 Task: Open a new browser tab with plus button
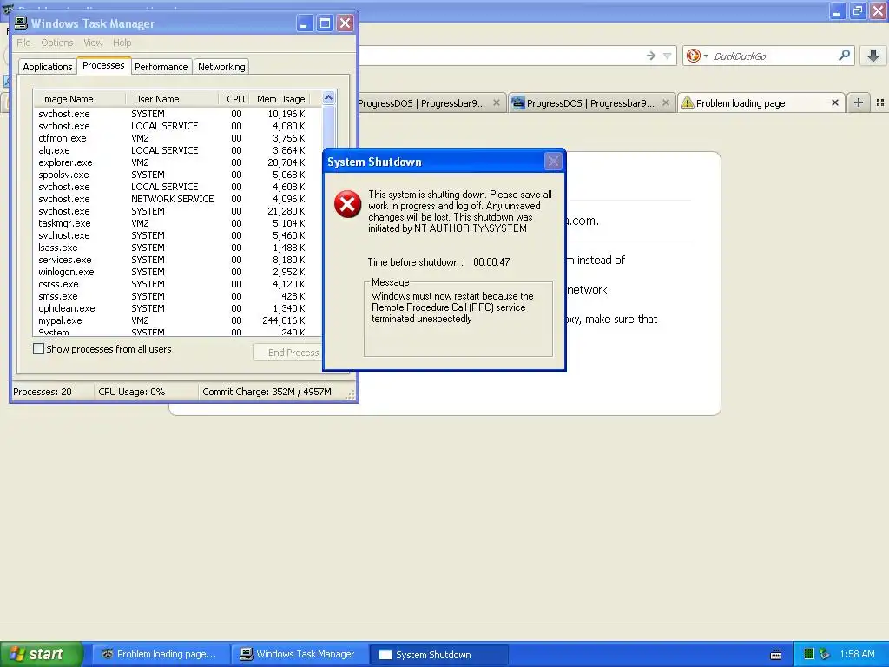(x=859, y=102)
